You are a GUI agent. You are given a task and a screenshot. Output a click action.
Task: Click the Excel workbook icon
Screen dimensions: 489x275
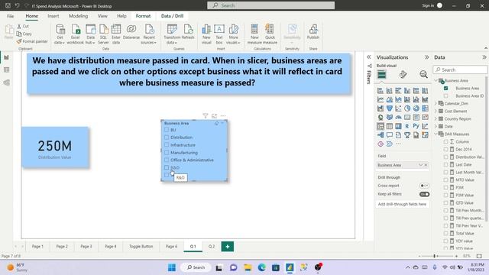[x=76, y=30]
